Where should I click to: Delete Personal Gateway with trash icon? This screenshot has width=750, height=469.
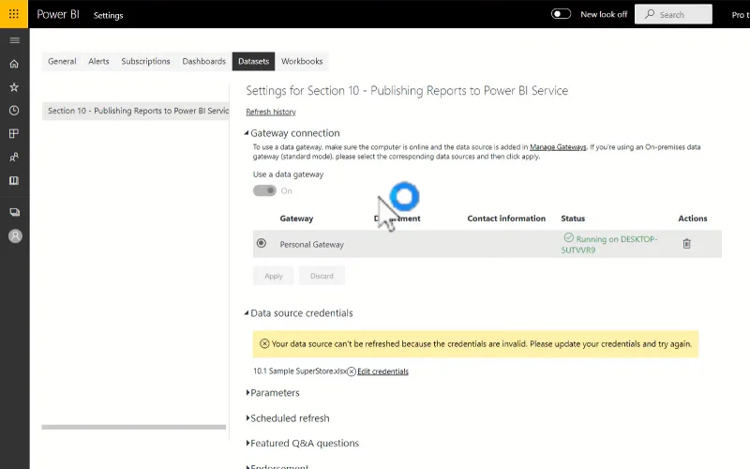[686, 244]
